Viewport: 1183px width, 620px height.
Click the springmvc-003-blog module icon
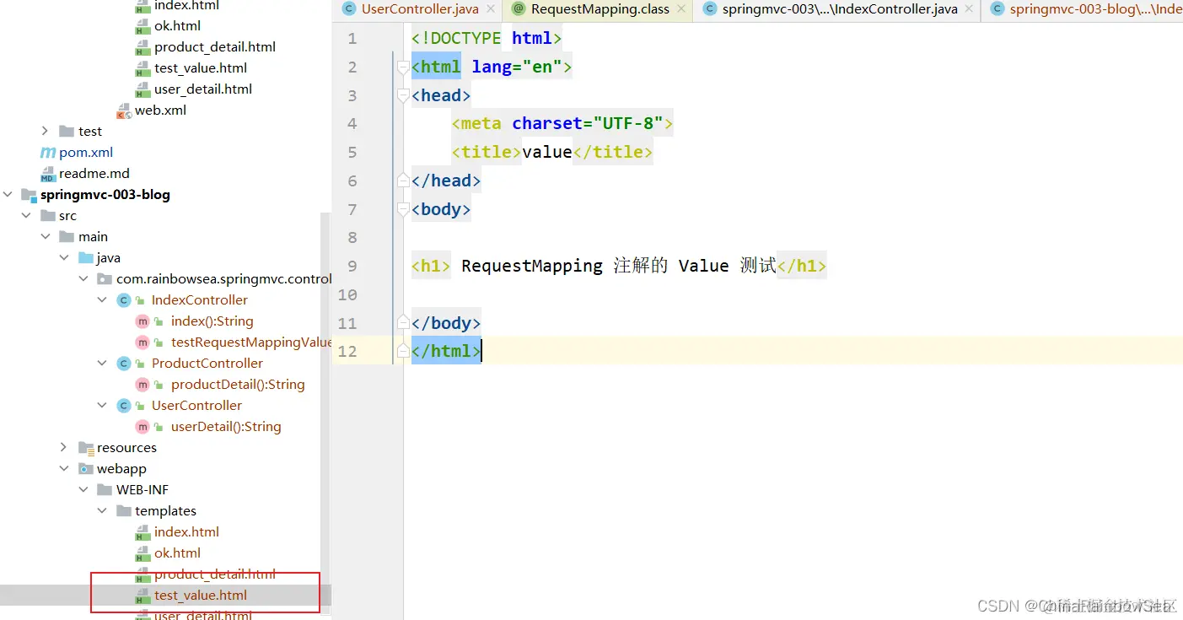coord(29,195)
